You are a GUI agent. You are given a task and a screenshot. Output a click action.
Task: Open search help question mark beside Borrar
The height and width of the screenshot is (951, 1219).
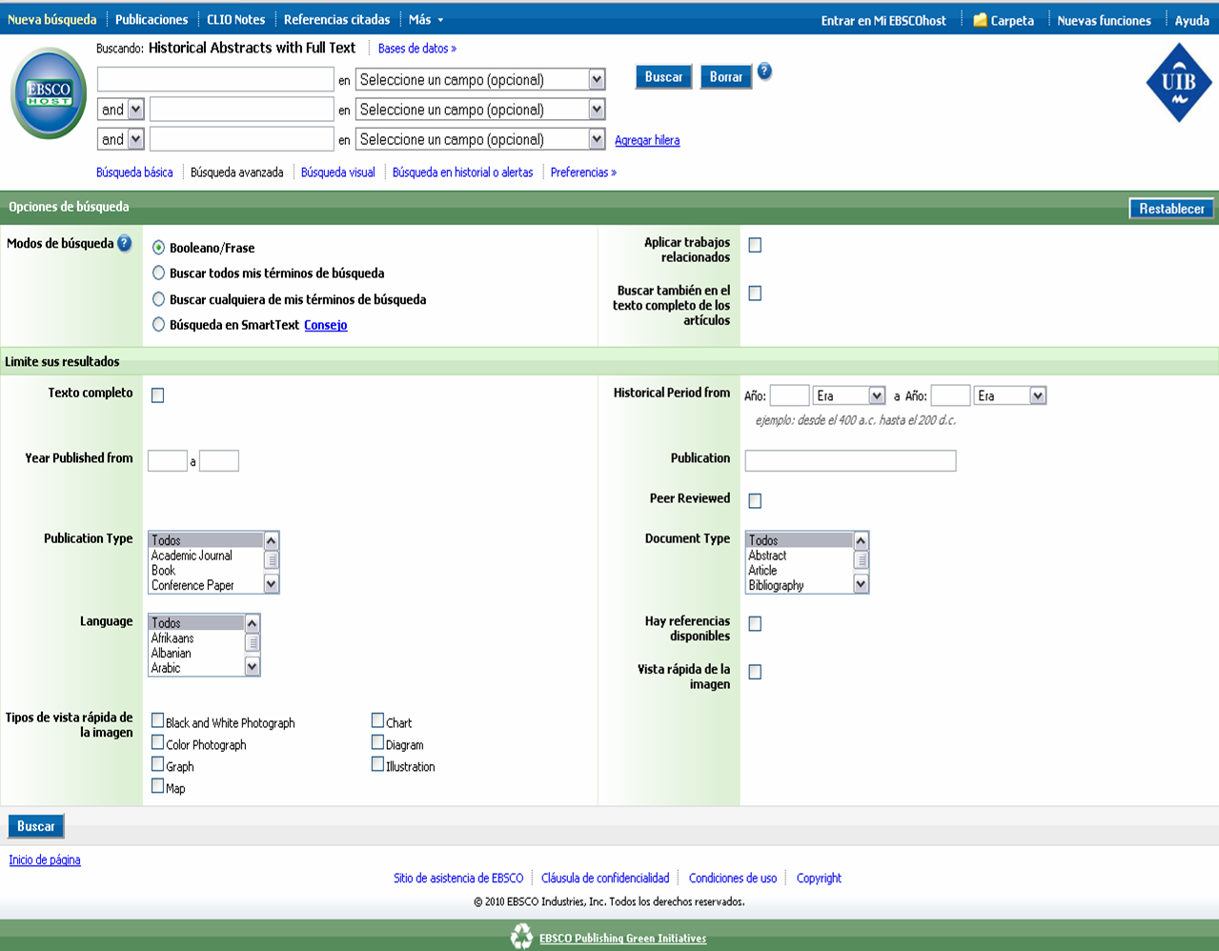coord(764,71)
